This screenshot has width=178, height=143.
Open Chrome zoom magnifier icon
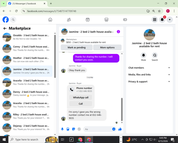pos(153,11)
